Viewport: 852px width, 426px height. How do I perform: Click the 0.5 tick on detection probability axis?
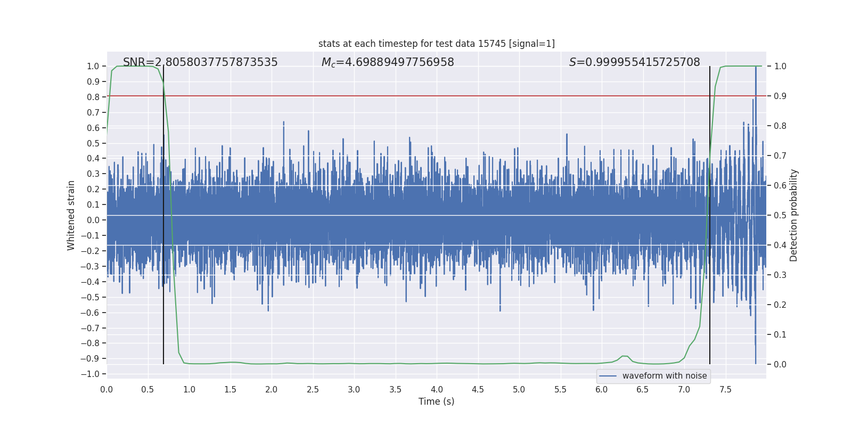[x=780, y=215]
